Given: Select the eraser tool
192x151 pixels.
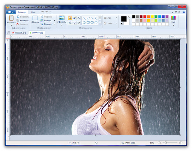Looking at the screenshot, I should [x=74, y=23].
